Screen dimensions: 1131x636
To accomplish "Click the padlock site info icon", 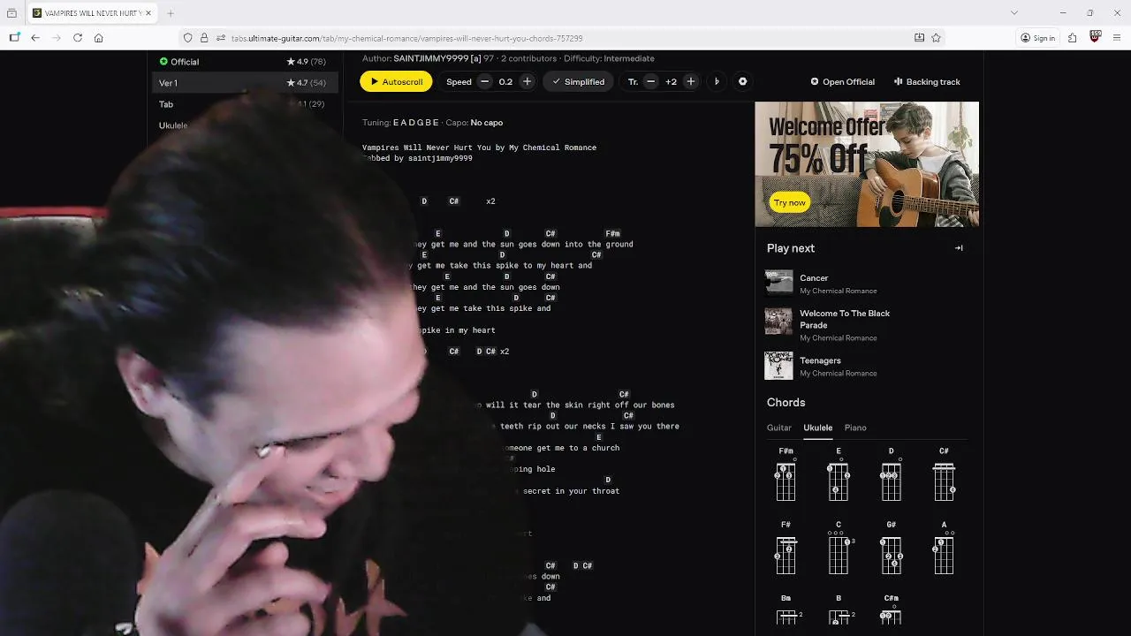I will coord(204,38).
